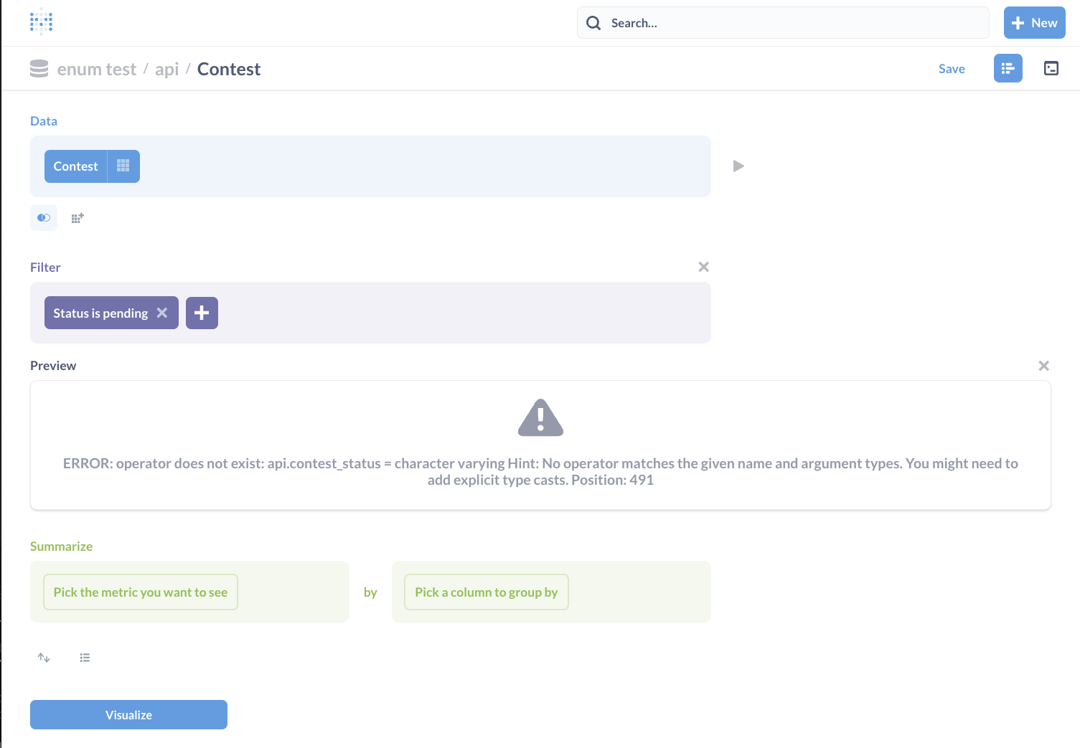Open the table picker icon on the Contest pill
Viewport: 1080px width, 748px height.
(123, 166)
